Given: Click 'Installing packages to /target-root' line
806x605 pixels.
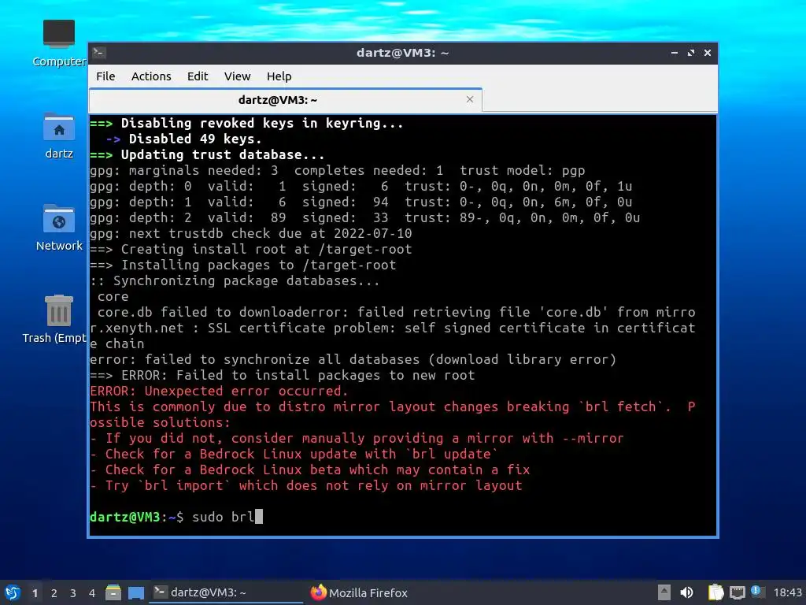Looking at the screenshot, I should 243,265.
